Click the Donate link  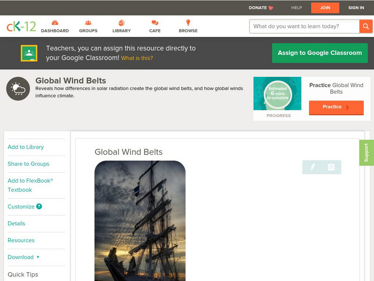coord(261,7)
